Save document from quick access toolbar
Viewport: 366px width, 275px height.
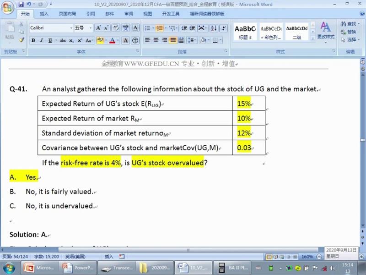(20, 5)
